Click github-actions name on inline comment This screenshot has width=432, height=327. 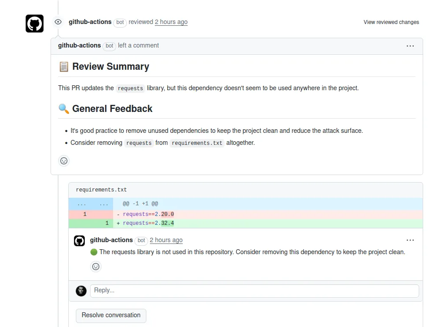[111, 240]
